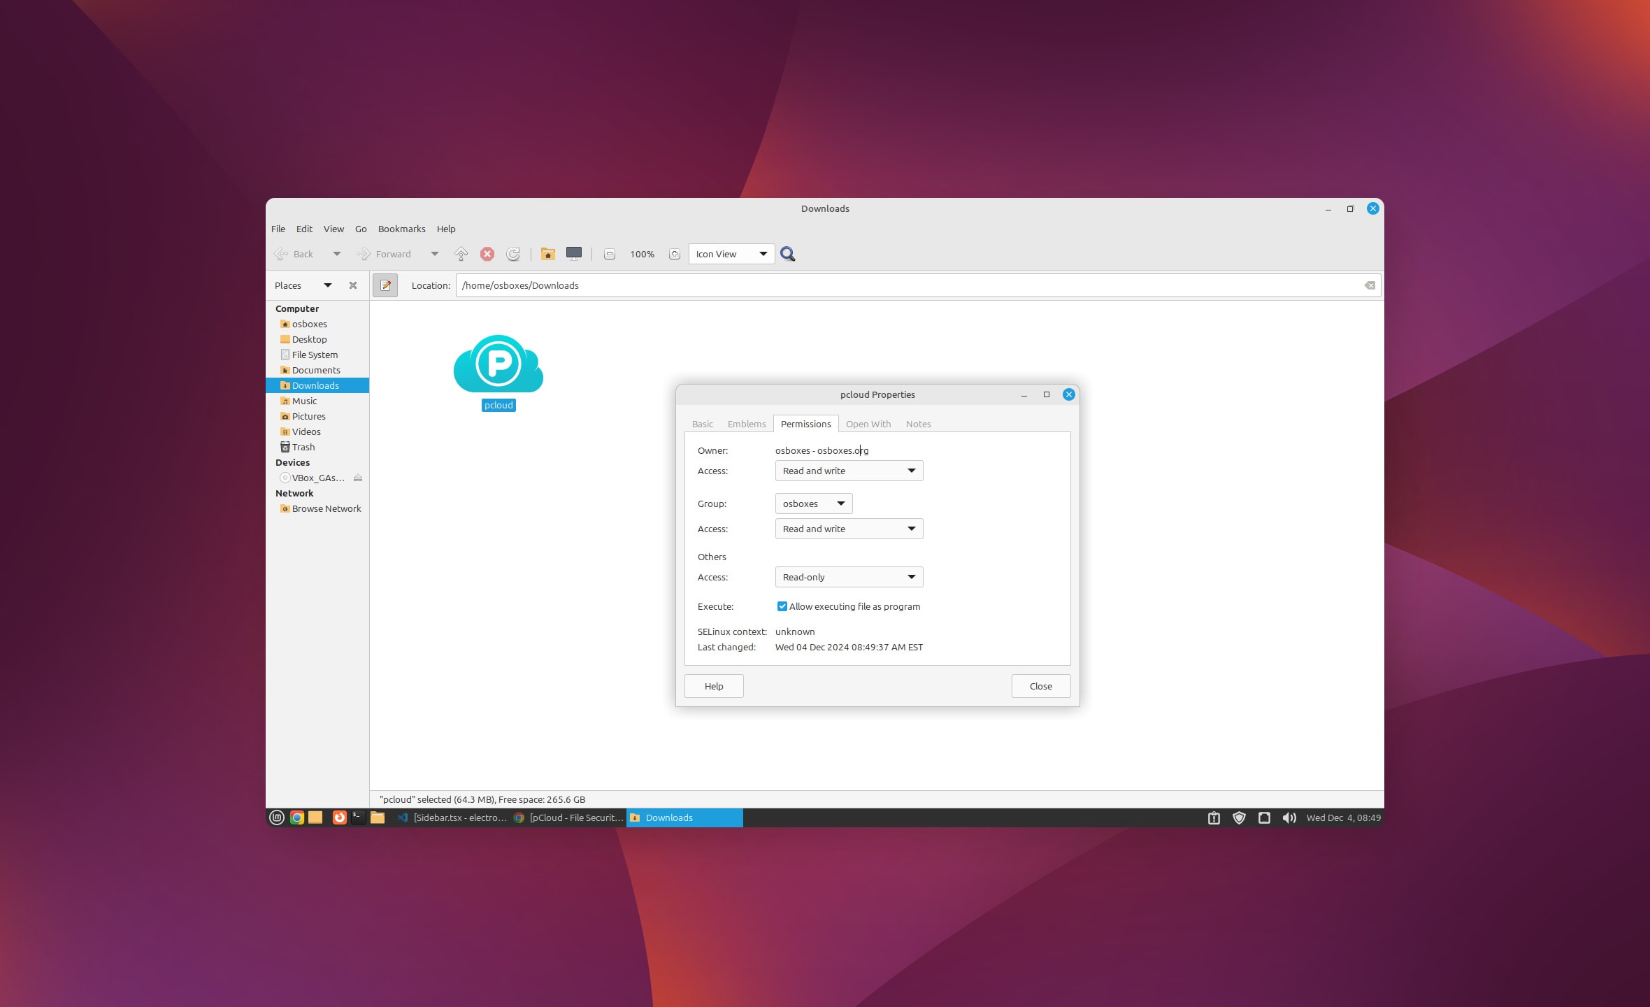
Task: Switch to the Open With tab
Action: click(x=868, y=424)
